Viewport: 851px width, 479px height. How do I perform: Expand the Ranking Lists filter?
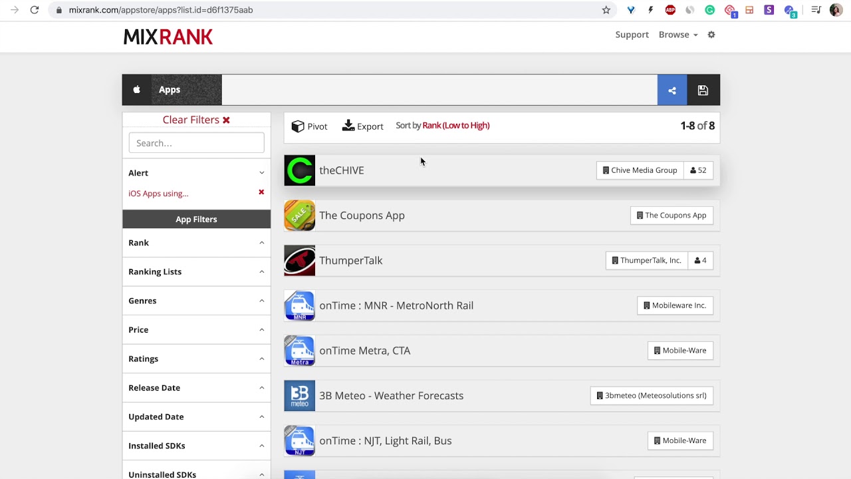click(x=196, y=271)
